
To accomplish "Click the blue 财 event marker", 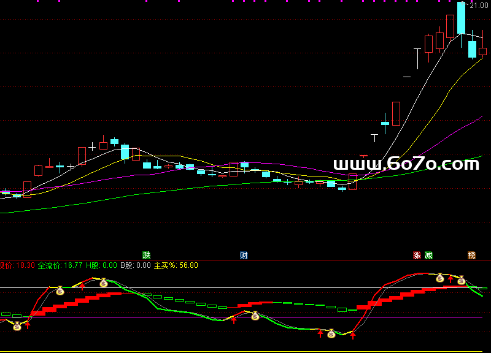I will pos(244,255).
